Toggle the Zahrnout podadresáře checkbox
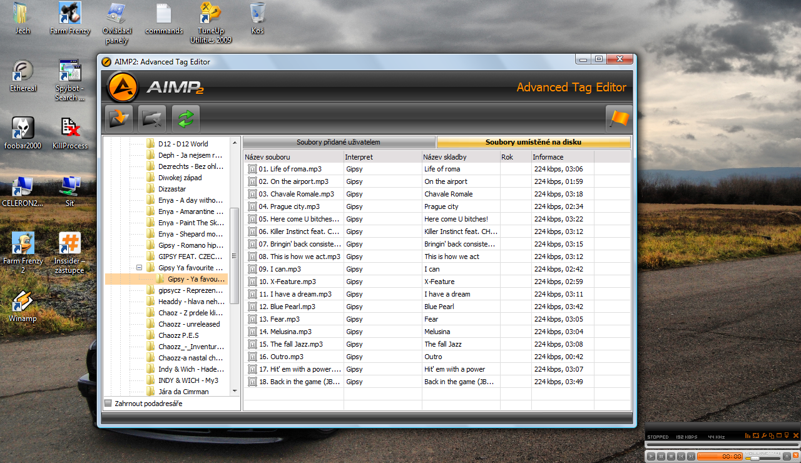 pyautogui.click(x=108, y=404)
